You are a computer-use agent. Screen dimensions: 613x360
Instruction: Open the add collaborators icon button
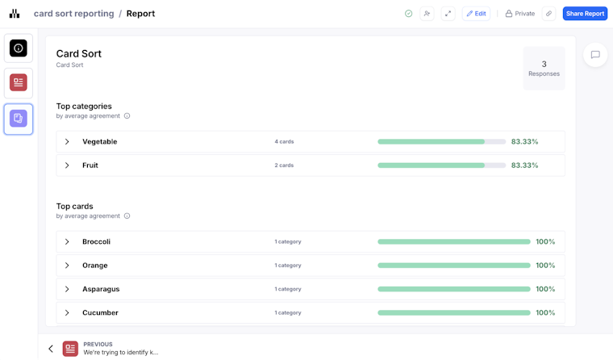[427, 14]
